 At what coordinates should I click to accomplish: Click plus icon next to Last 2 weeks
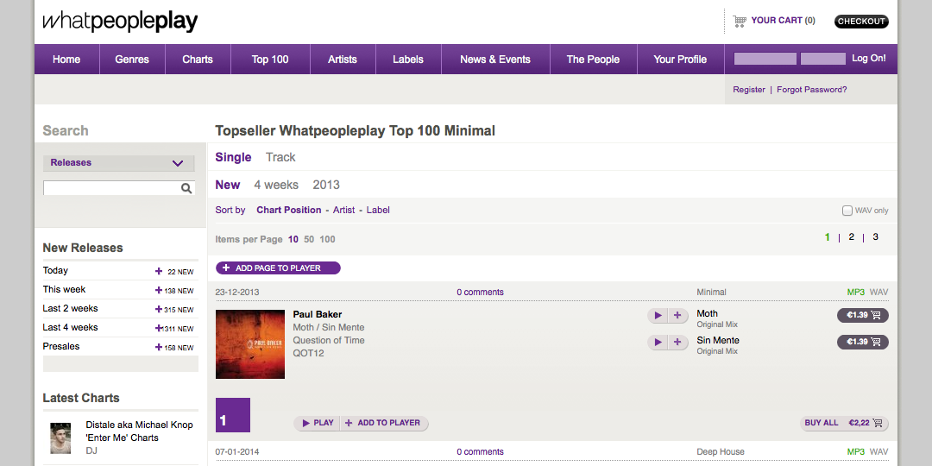click(x=159, y=309)
